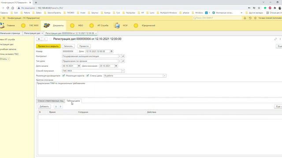This screenshot has width=282, height=158.
Task: Open the Документы section
Action: (54, 25)
